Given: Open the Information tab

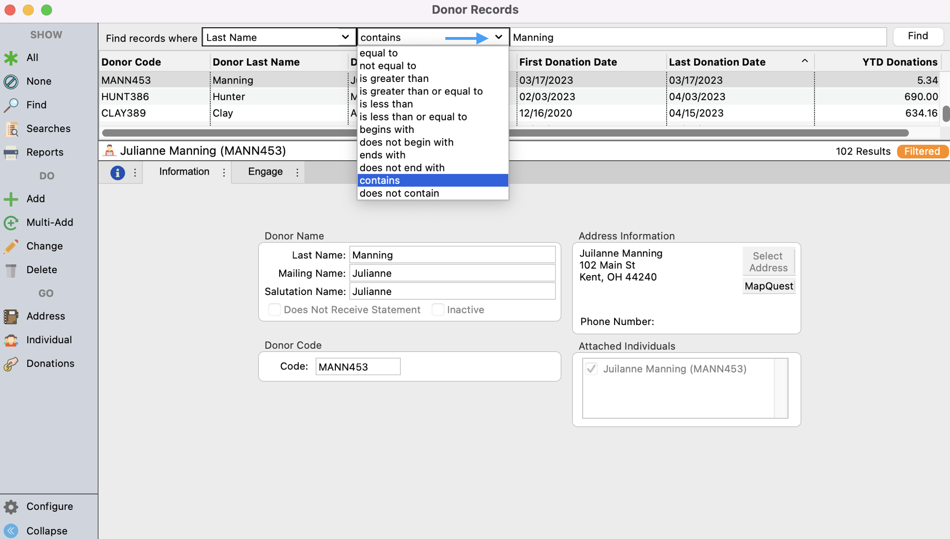Looking at the screenshot, I should [x=184, y=172].
